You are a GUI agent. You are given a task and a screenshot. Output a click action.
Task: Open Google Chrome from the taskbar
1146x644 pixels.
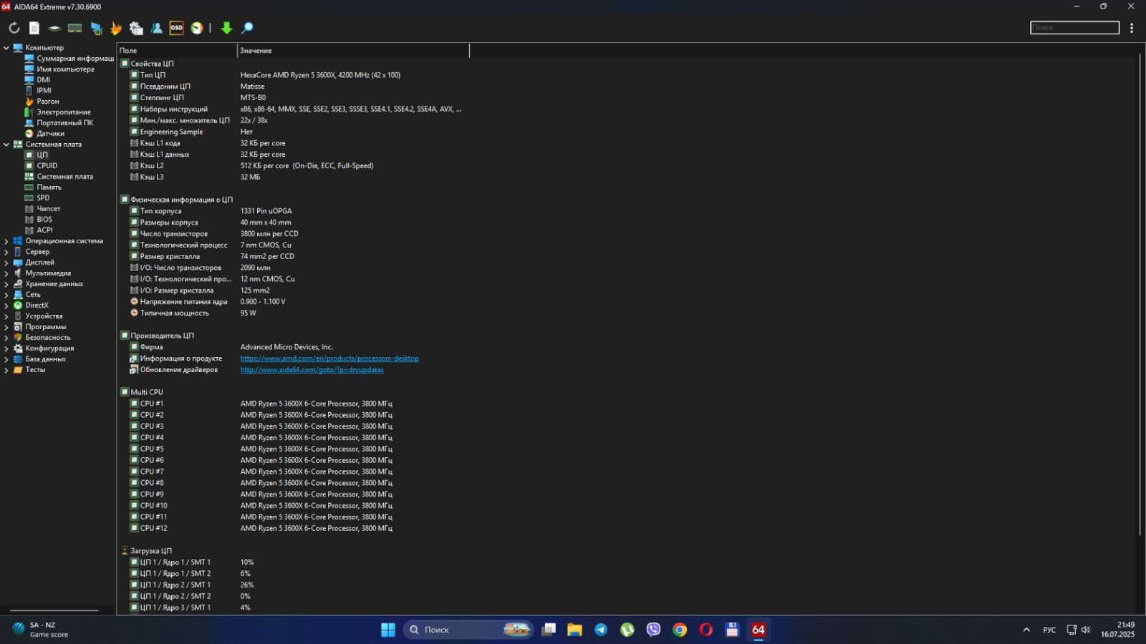[680, 630]
